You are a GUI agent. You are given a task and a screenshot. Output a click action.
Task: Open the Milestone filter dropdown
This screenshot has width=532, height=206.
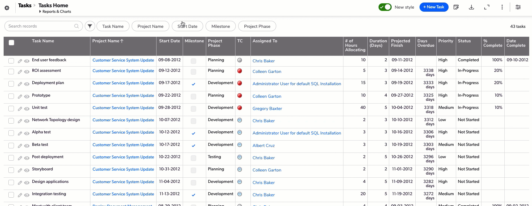coord(220,26)
